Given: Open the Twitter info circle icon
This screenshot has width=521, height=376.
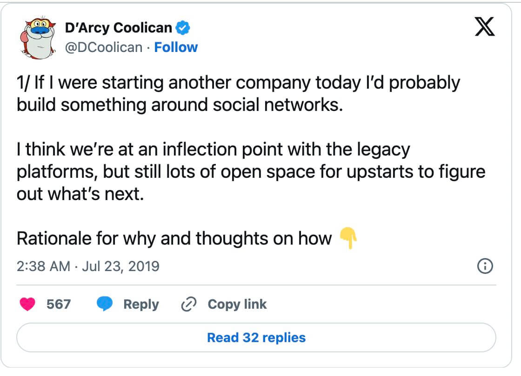Looking at the screenshot, I should pos(485,266).
